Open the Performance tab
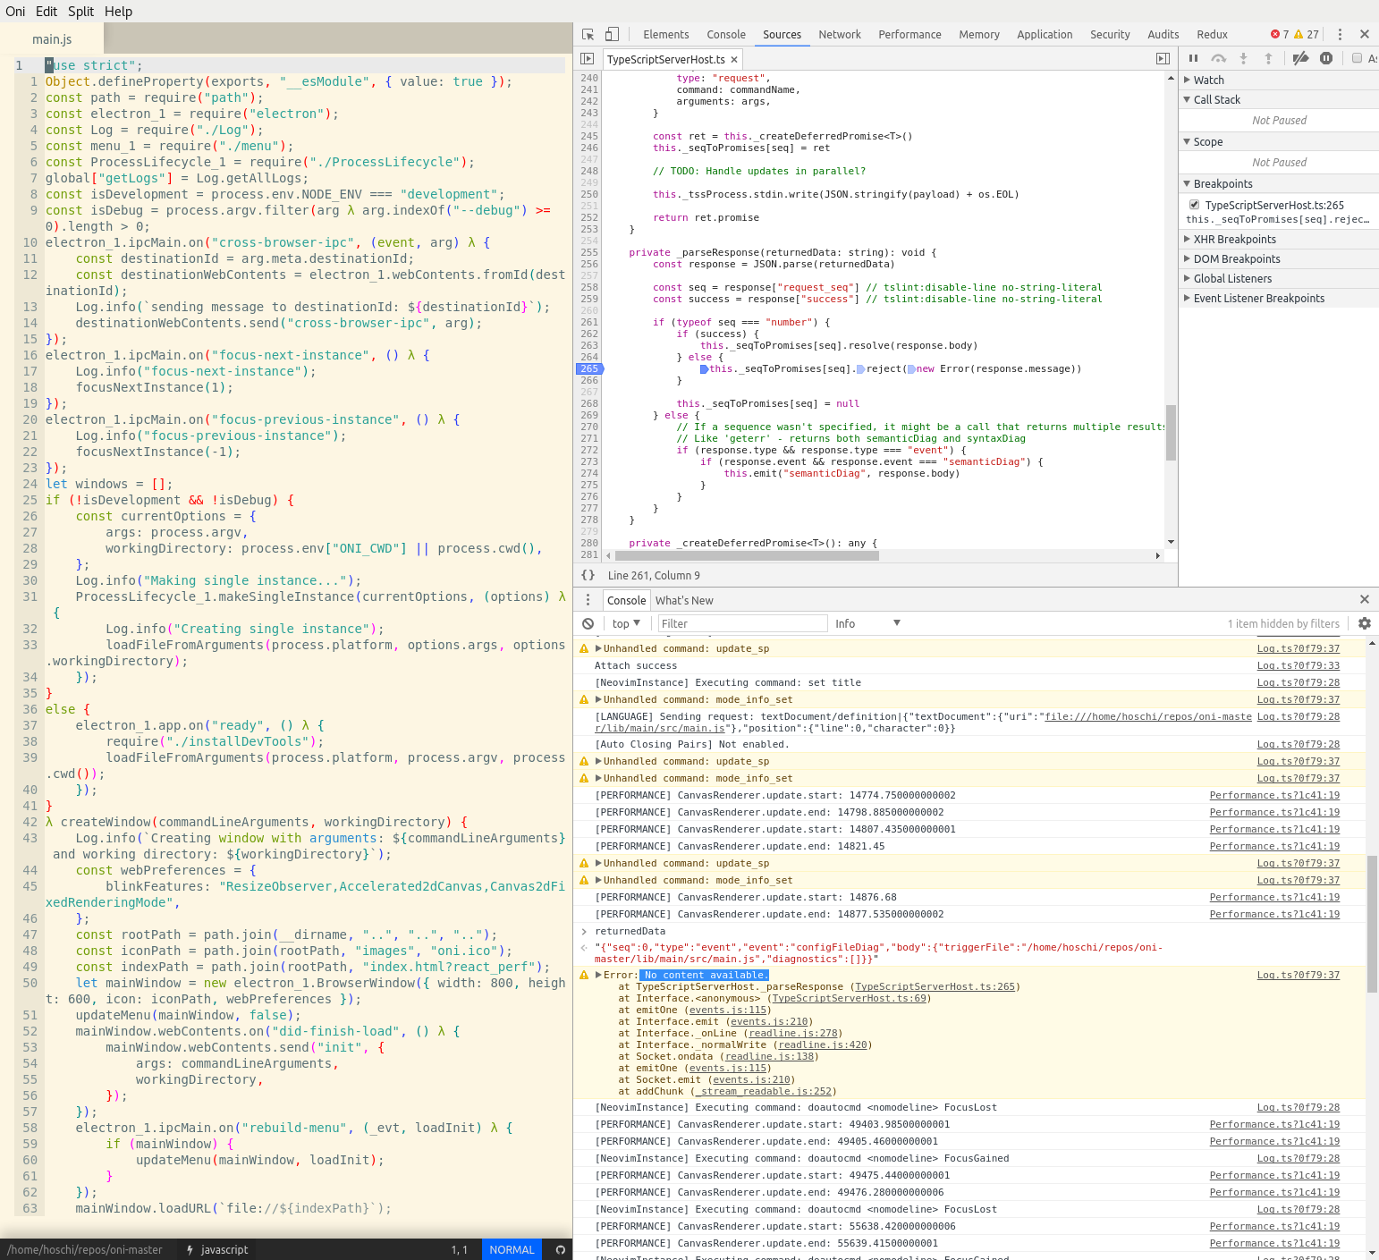This screenshot has height=1260, width=1379. (909, 34)
